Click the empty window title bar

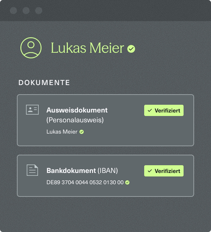123,11
